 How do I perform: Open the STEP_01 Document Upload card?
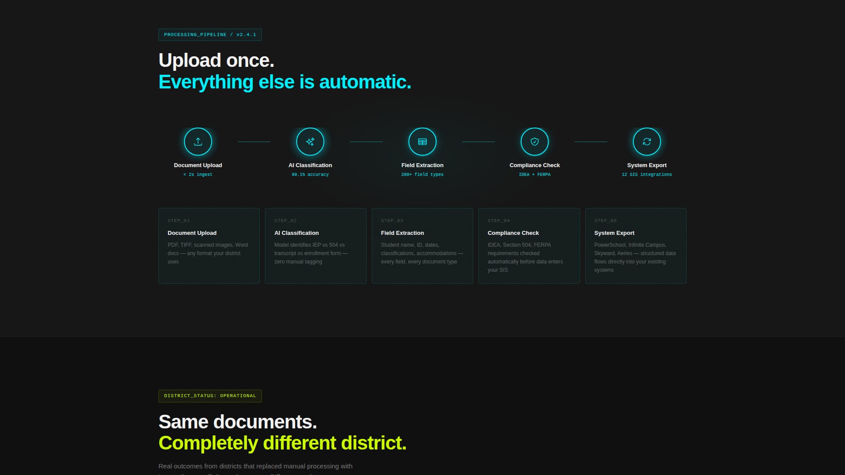(209, 246)
